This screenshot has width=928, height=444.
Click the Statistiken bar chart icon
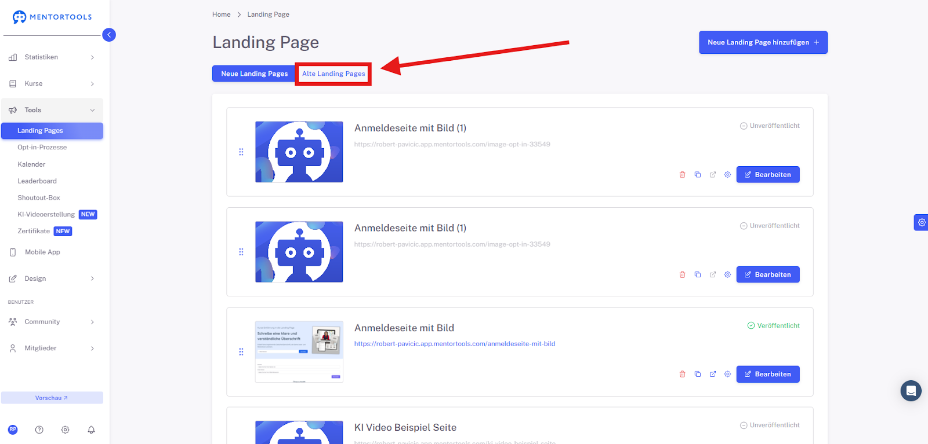click(x=13, y=57)
